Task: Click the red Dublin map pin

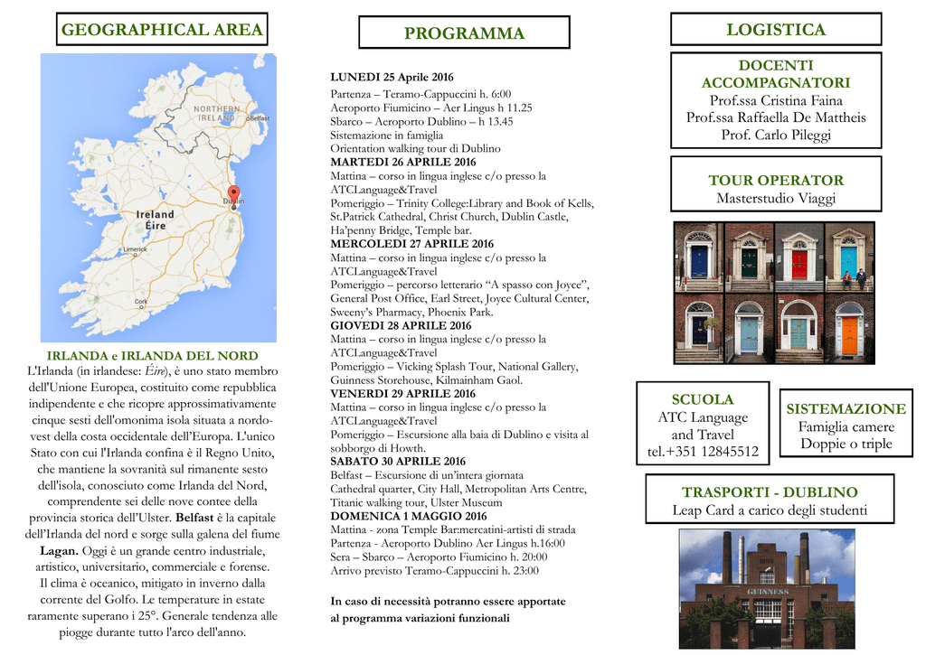Action: (x=234, y=197)
